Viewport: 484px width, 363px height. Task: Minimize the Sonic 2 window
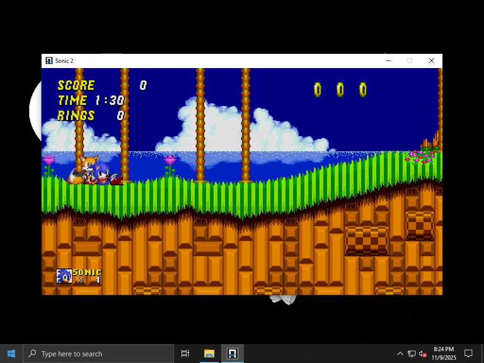(x=389, y=60)
